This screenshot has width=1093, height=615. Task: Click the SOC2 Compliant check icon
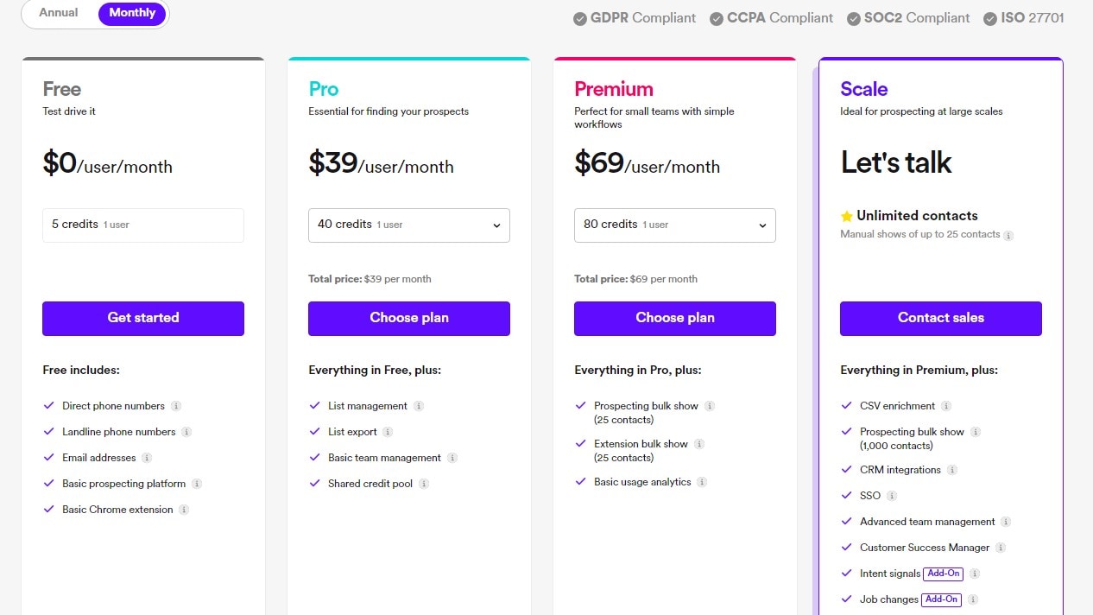852,17
